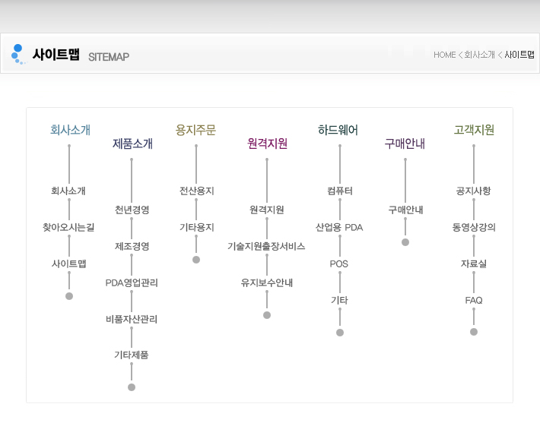Select the 제품소개 category heading
The height and width of the screenshot is (445, 540).
point(132,144)
